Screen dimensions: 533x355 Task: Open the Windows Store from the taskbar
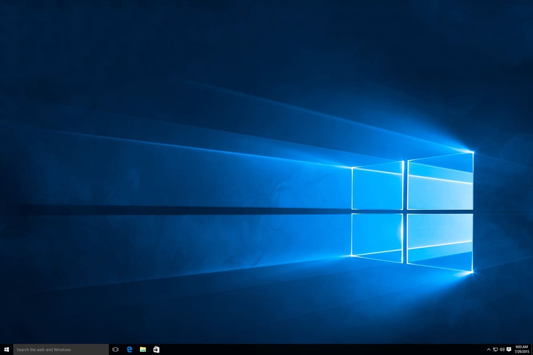[x=156, y=350]
